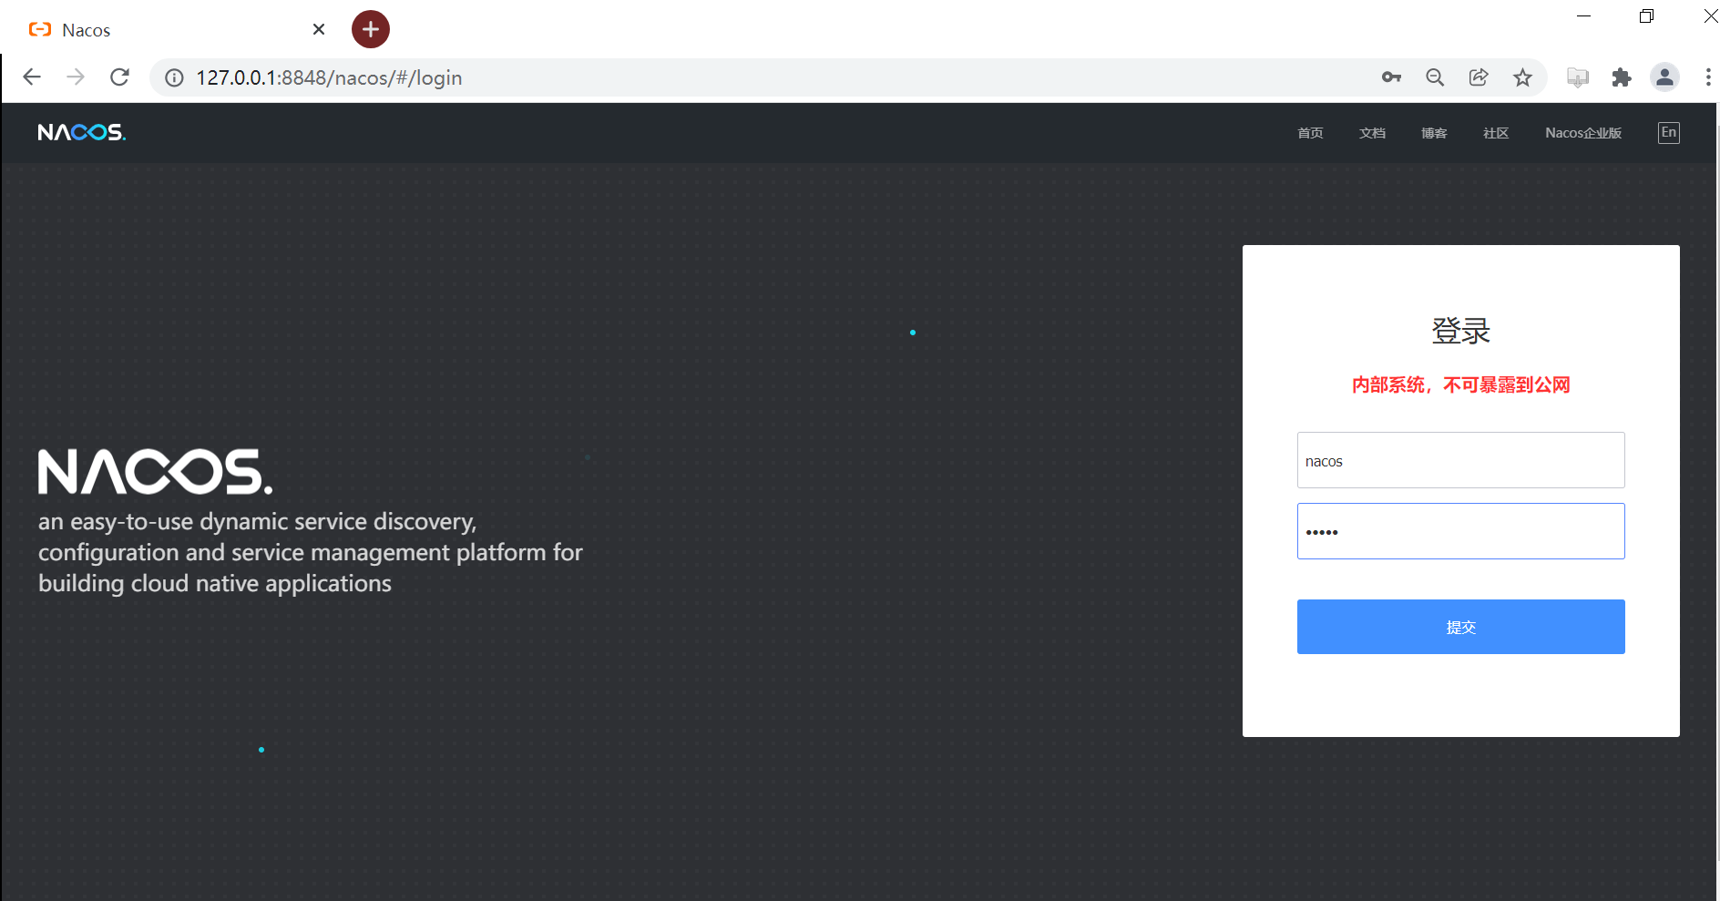Viewport: 1720px width, 901px height.
Task: Go forward to the next page
Action: (x=76, y=77)
